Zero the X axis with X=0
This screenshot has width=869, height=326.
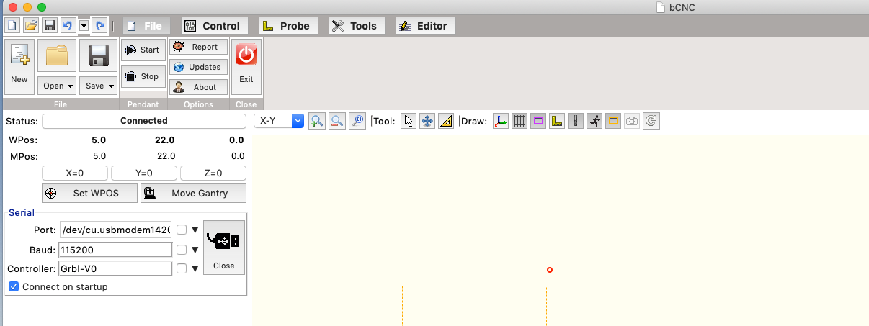coord(75,173)
